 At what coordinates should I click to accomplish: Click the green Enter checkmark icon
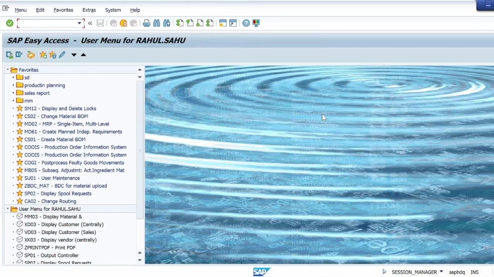[10, 23]
